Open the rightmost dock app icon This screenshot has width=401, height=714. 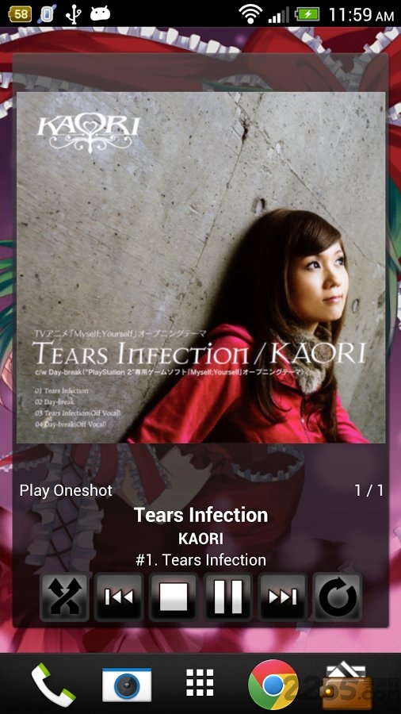coord(346,685)
